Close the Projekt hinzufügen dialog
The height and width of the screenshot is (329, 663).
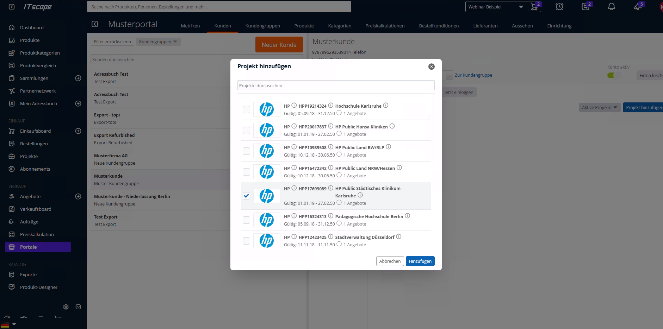click(x=432, y=67)
